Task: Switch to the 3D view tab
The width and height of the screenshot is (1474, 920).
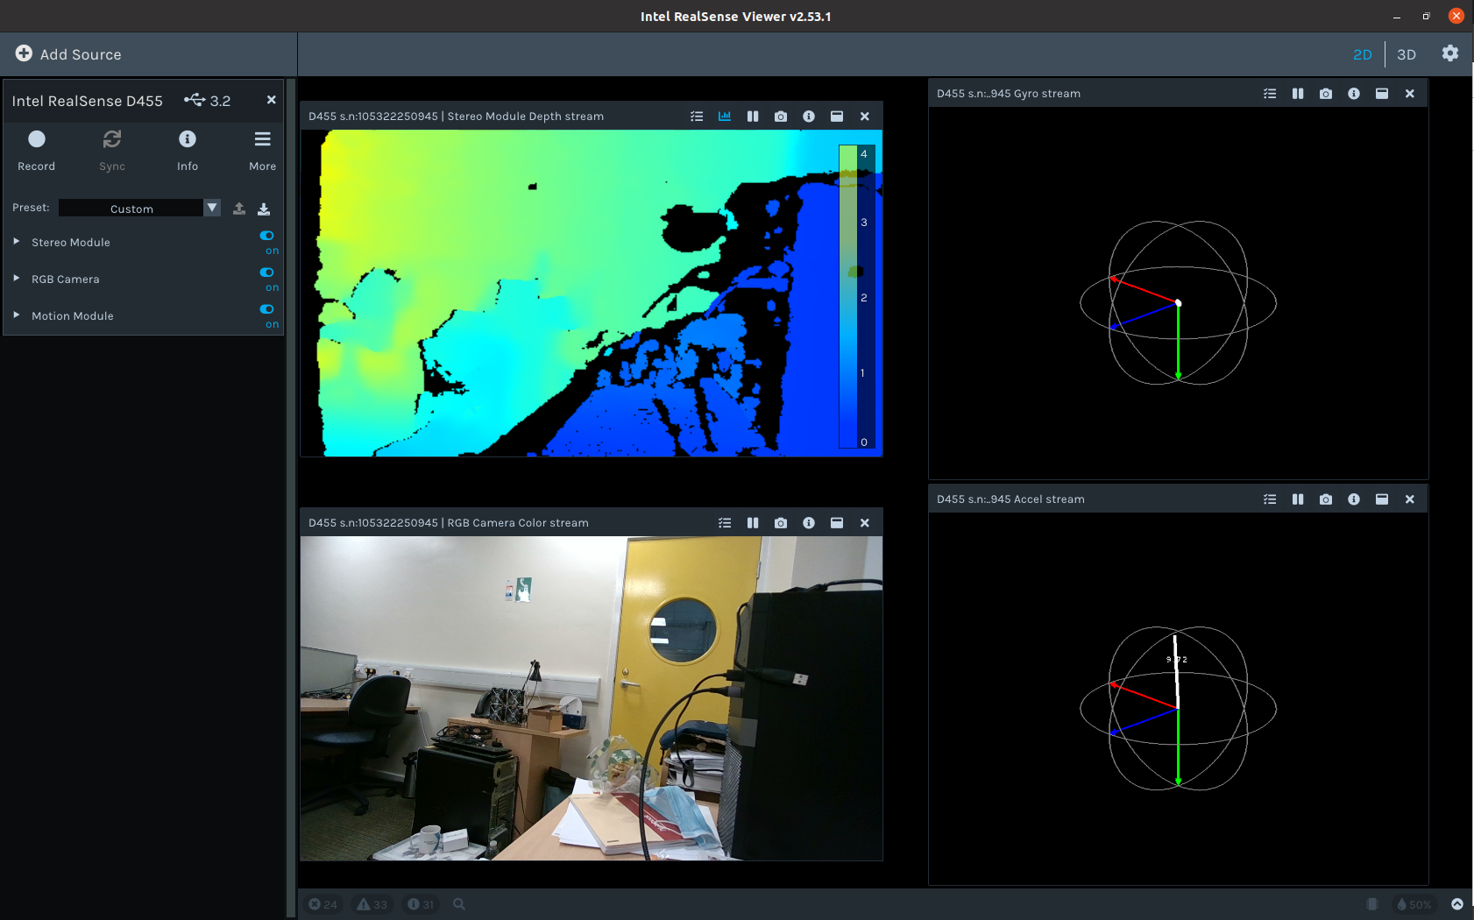Action: [1406, 53]
